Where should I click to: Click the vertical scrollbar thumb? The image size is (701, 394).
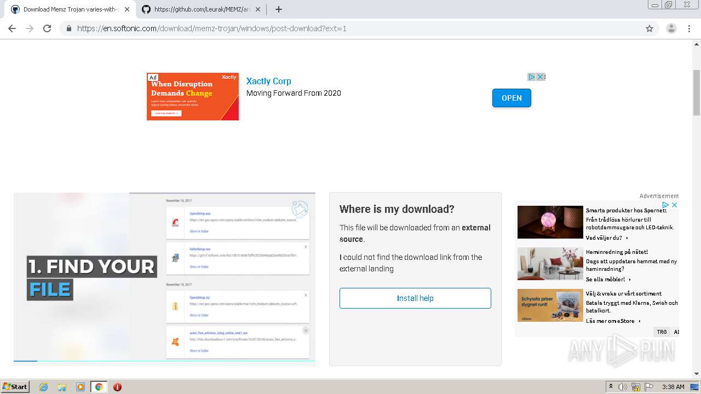697,93
